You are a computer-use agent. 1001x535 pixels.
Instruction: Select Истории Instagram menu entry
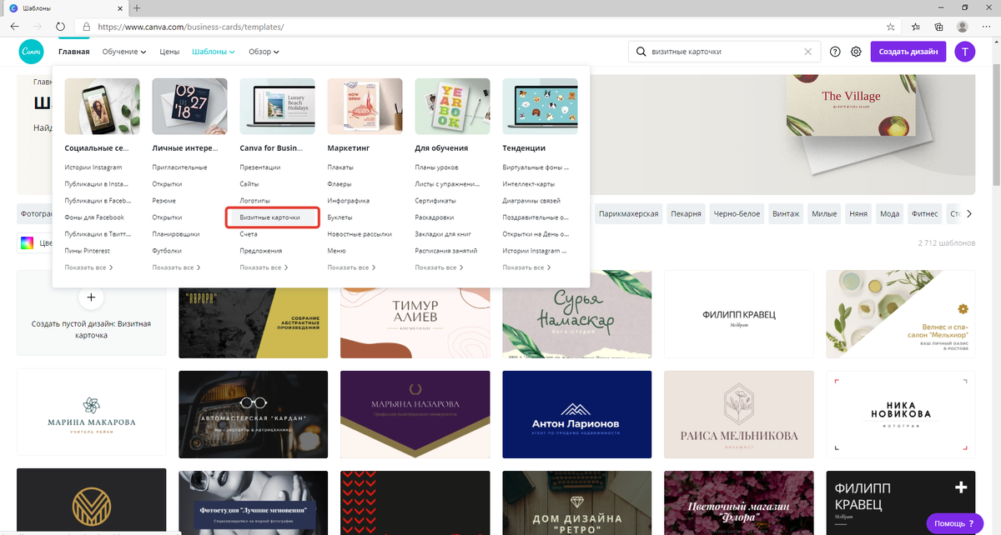pos(93,167)
